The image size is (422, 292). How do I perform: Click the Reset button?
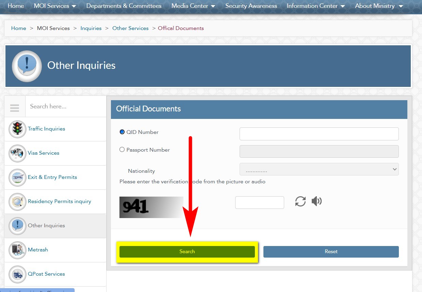coord(331,251)
